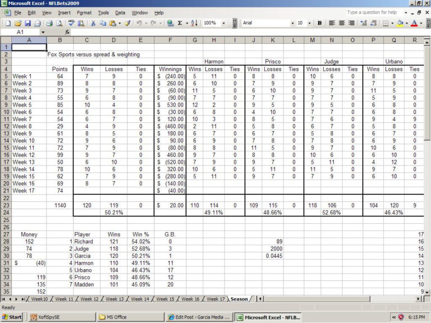Click the Start button
Image resolution: width=431 pixels, height=323 pixels.
(x=12, y=317)
